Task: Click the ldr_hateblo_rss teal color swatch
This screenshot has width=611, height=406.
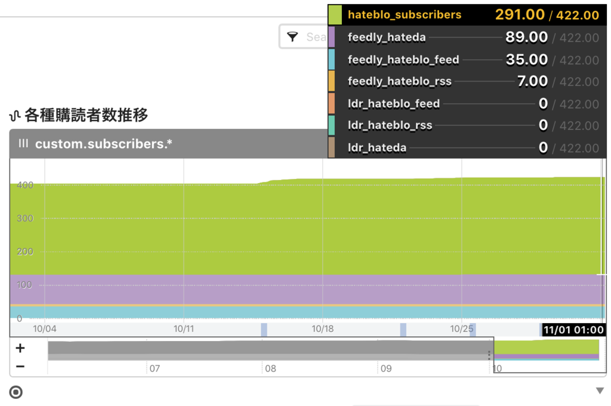Action: [332, 125]
